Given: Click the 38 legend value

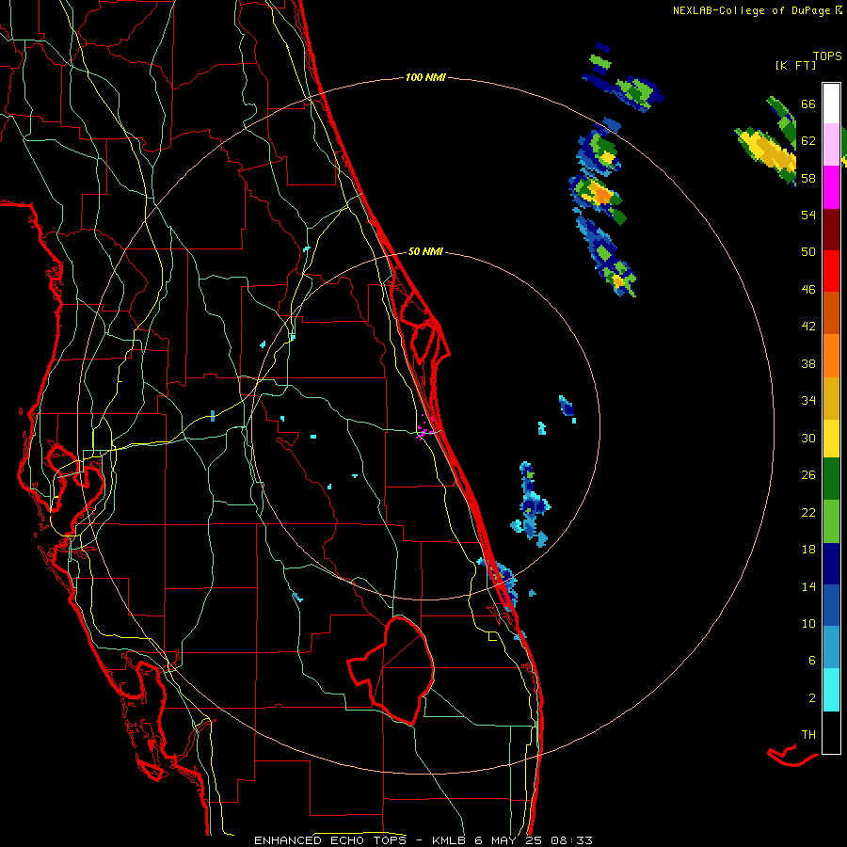Looking at the screenshot, I should (808, 363).
